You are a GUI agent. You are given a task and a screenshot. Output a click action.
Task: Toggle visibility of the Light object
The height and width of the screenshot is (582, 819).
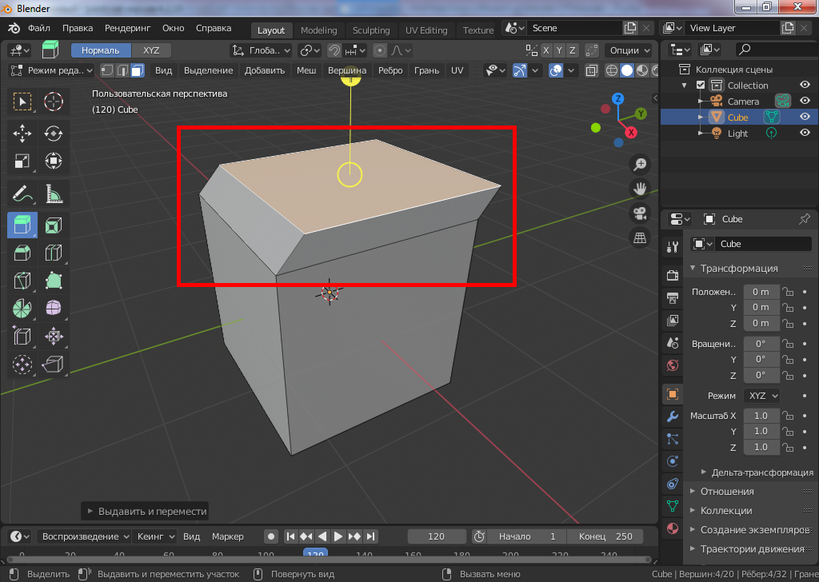(x=805, y=134)
